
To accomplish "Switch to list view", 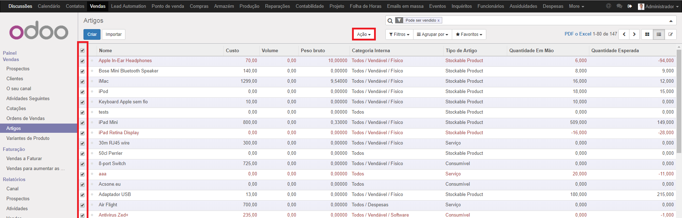I will tap(659, 34).
